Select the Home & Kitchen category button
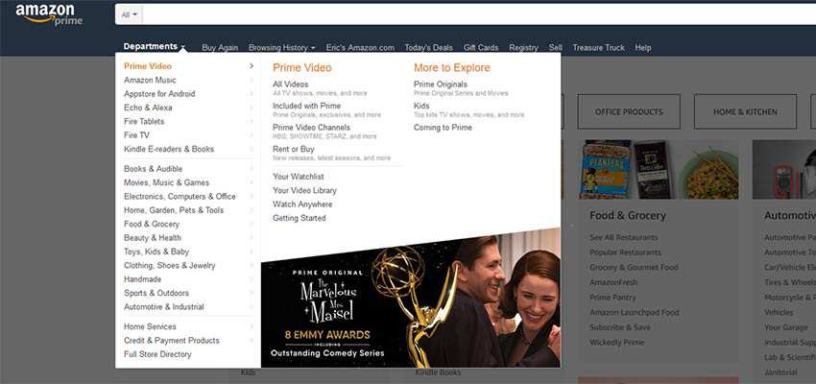 coord(745,111)
